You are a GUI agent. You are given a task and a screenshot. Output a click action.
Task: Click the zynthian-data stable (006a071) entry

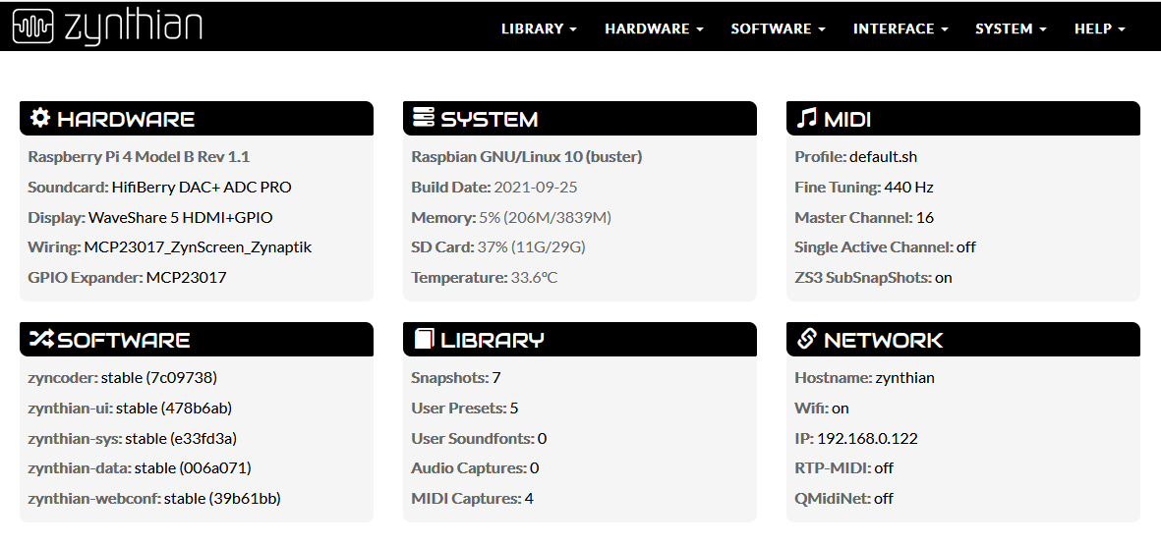(140, 468)
